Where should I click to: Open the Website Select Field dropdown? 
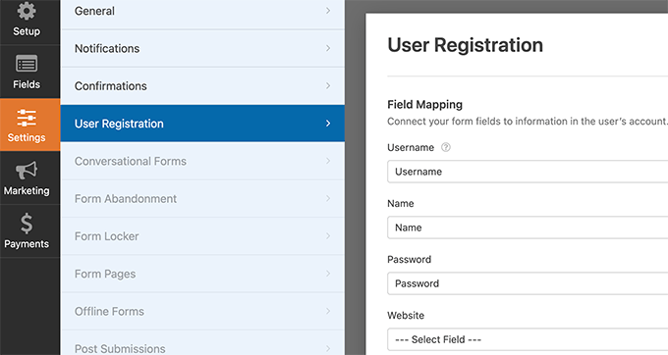528,339
